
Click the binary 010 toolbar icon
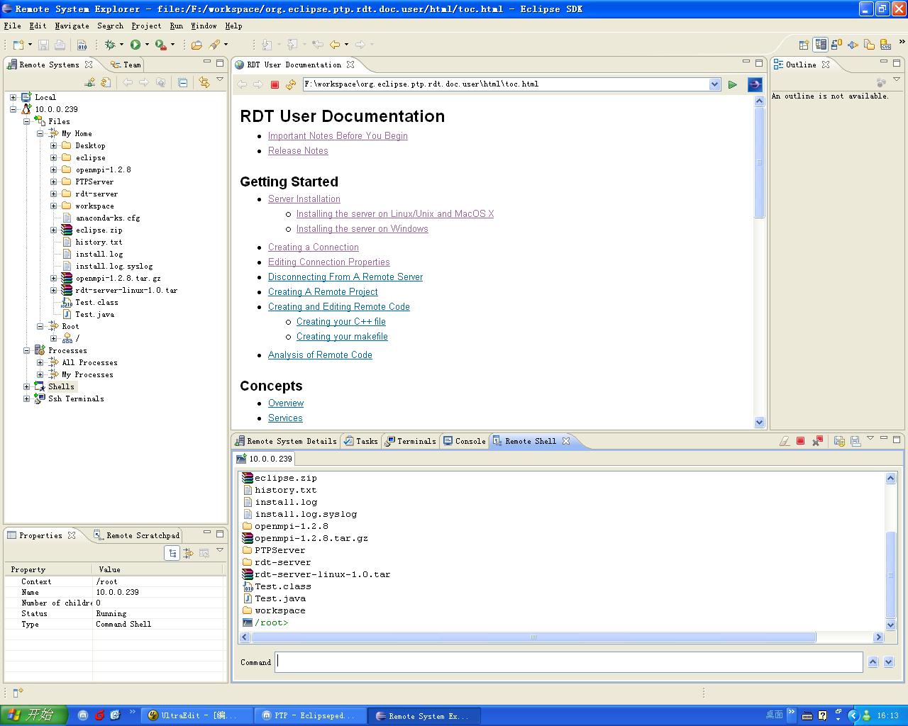click(x=82, y=45)
